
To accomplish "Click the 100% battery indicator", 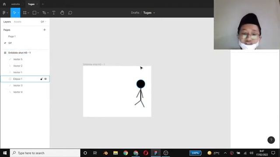I will [x=196, y=153].
